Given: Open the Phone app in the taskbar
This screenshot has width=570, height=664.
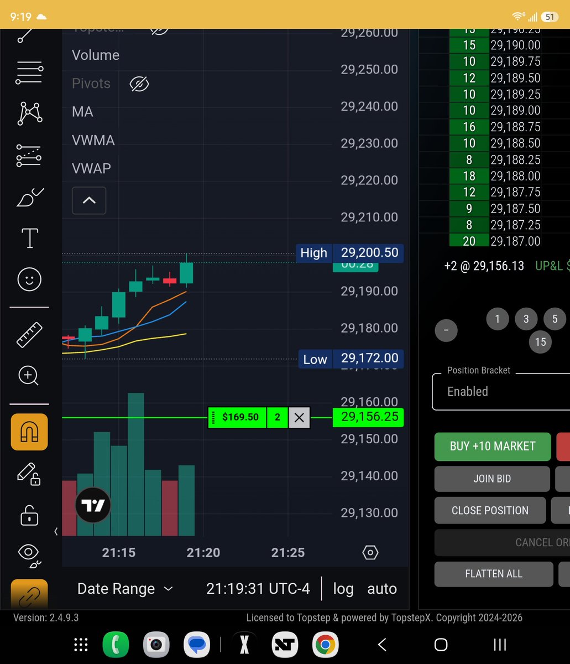Looking at the screenshot, I should (116, 645).
